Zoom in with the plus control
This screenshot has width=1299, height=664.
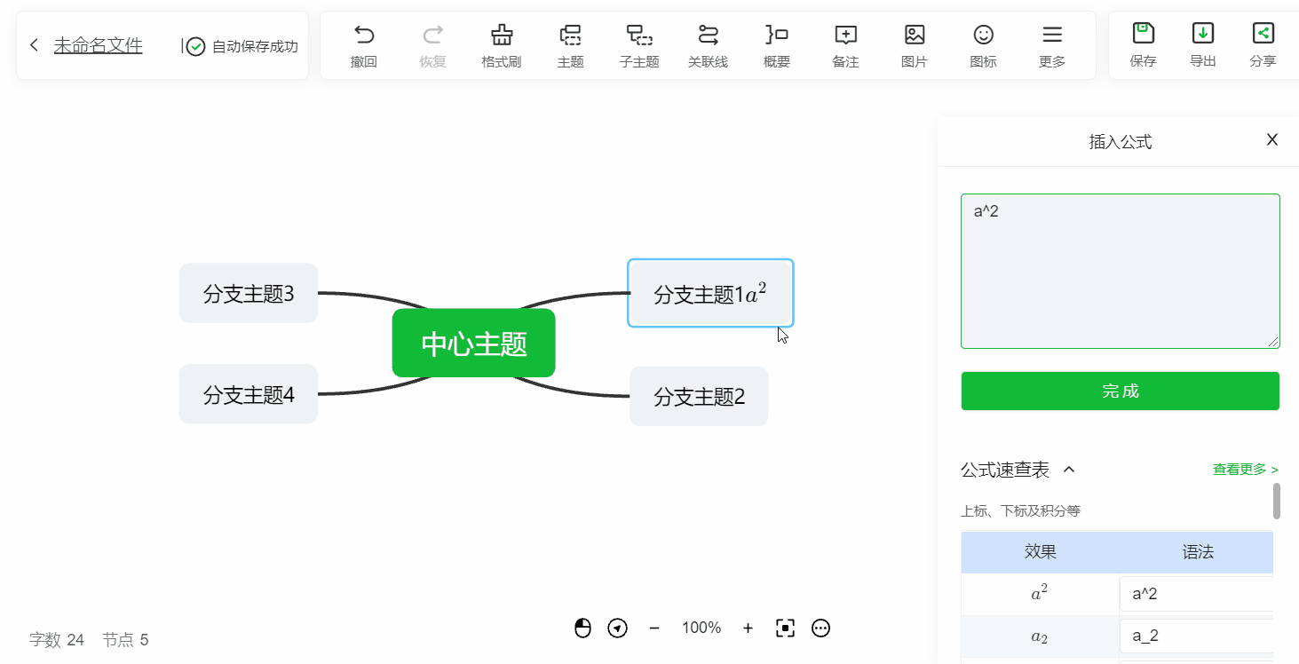(x=748, y=628)
